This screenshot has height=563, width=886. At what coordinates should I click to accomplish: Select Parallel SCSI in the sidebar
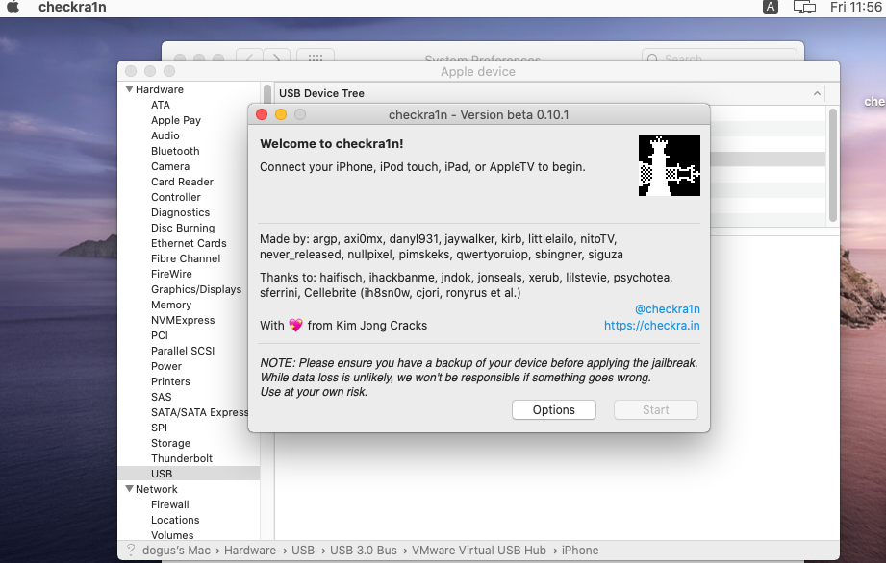tap(183, 351)
